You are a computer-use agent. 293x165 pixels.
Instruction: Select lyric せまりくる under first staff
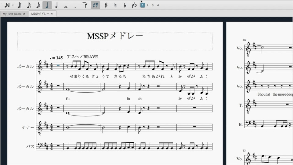click(79, 76)
